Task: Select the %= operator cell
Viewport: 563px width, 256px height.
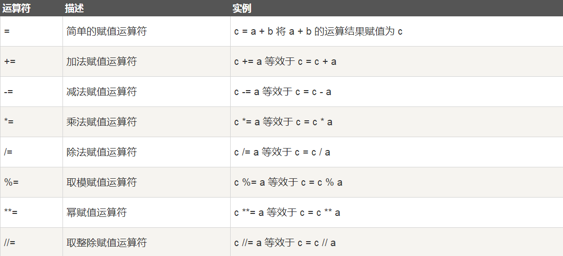Action: tap(10, 183)
